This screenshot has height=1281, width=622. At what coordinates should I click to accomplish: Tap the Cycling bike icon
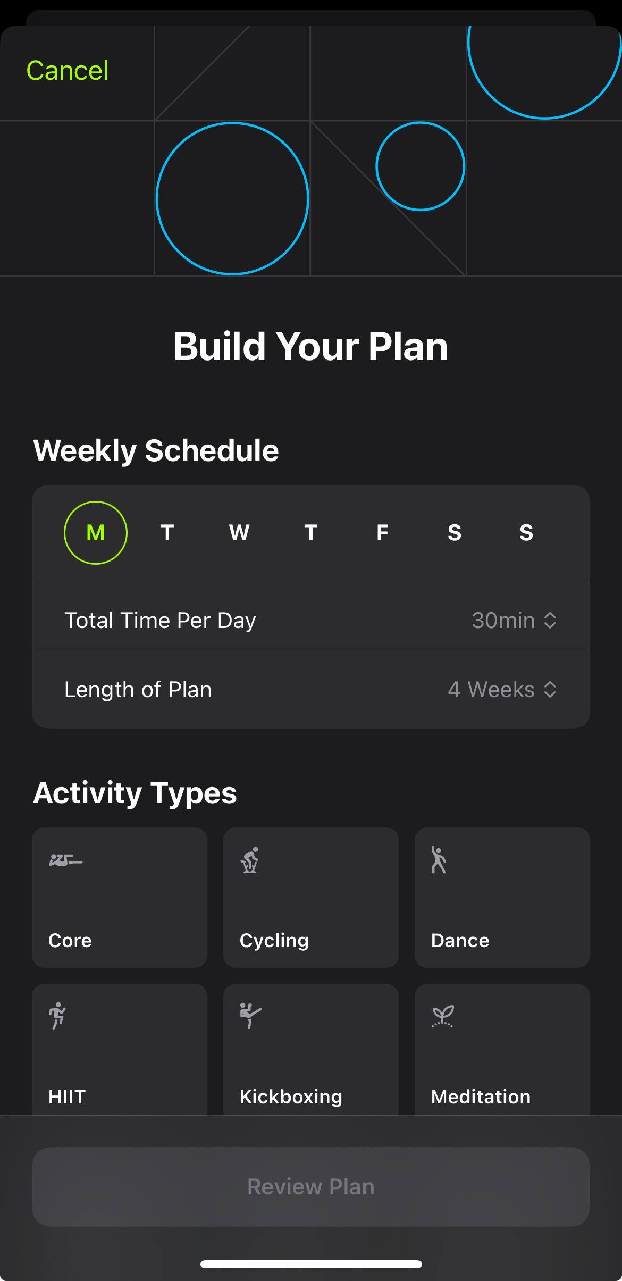[249, 860]
